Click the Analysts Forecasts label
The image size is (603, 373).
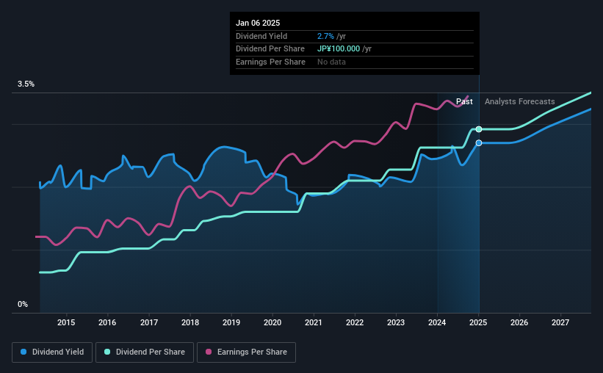coord(519,101)
